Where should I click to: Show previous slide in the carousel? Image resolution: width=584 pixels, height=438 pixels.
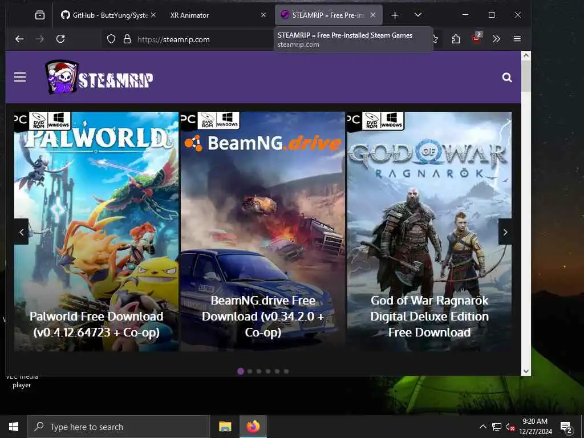pyautogui.click(x=21, y=232)
